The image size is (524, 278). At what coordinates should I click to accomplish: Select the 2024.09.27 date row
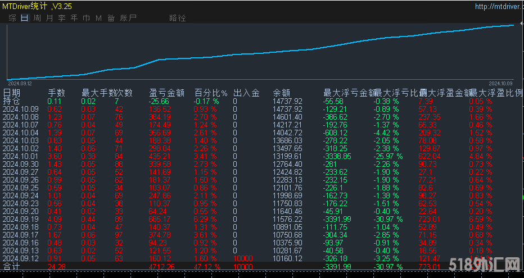21,172
